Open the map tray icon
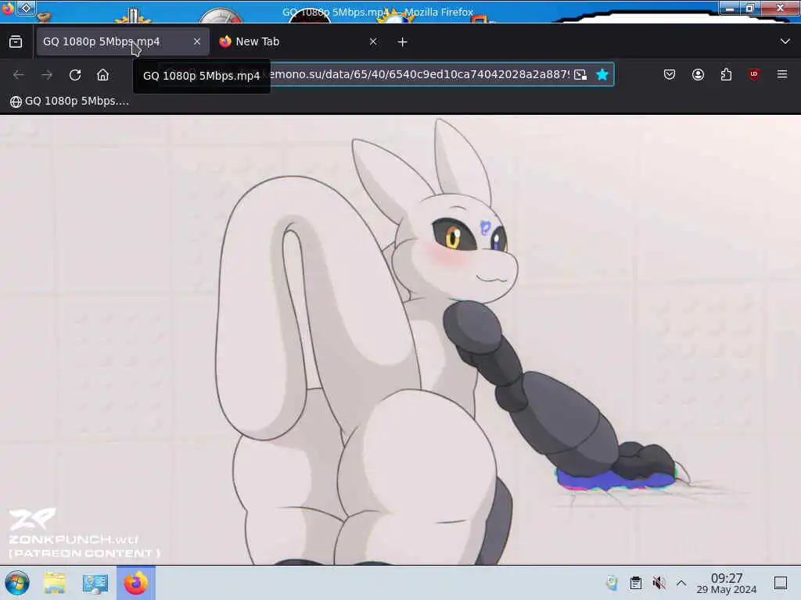Image resolution: width=801 pixels, height=600 pixels. pos(612,583)
